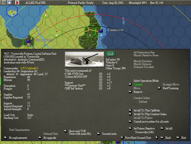The width and height of the screenshot is (191, 144).
Task: Click the Strategic Move option
Action: pos(171,84)
